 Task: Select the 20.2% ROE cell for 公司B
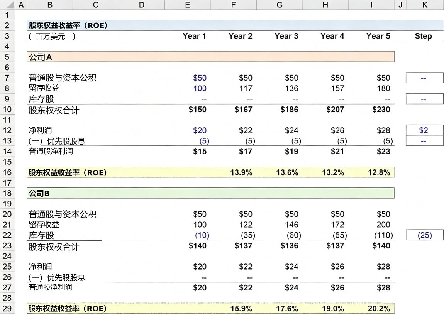pyautogui.click(x=379, y=309)
